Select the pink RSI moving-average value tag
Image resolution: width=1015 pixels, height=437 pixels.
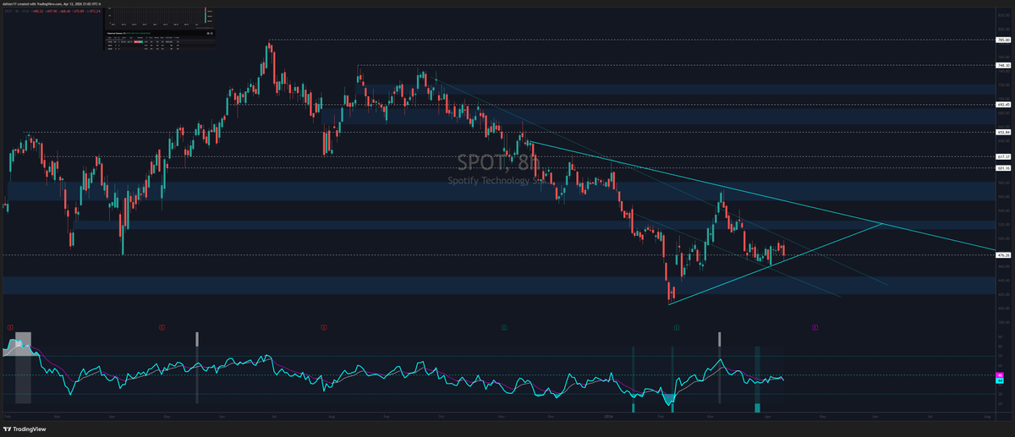click(1000, 374)
